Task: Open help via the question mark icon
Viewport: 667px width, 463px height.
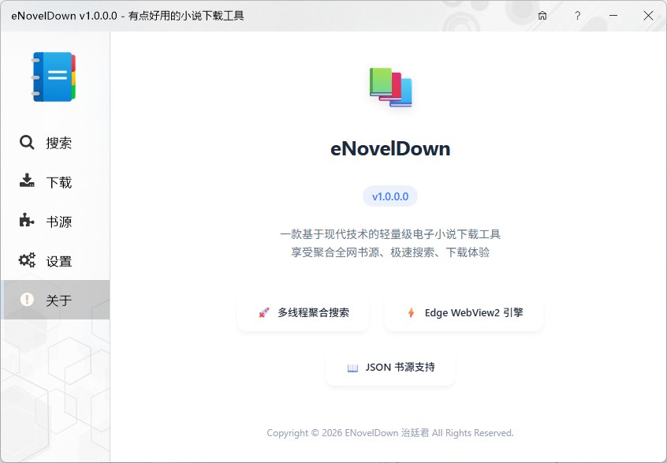Action: point(577,16)
